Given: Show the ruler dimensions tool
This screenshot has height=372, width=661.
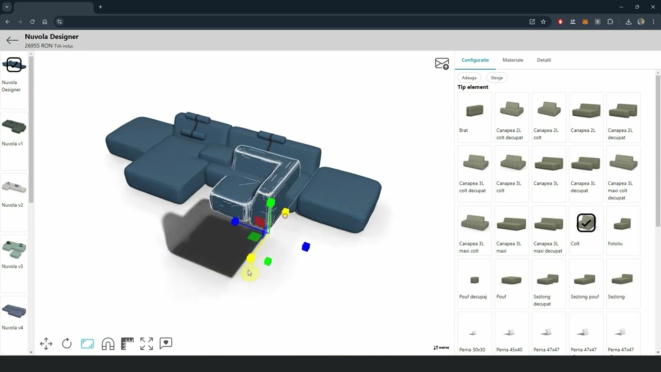Looking at the screenshot, I should click(127, 344).
